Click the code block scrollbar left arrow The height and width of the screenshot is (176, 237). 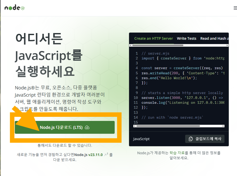(x=135, y=126)
